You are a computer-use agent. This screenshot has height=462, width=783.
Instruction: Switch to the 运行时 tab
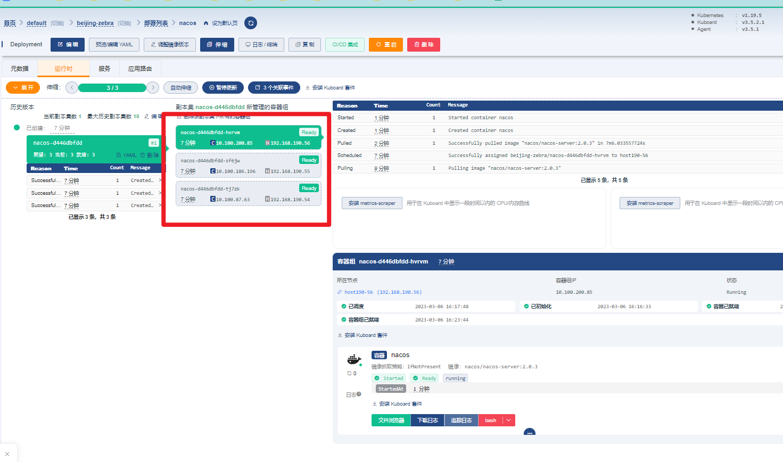point(63,69)
